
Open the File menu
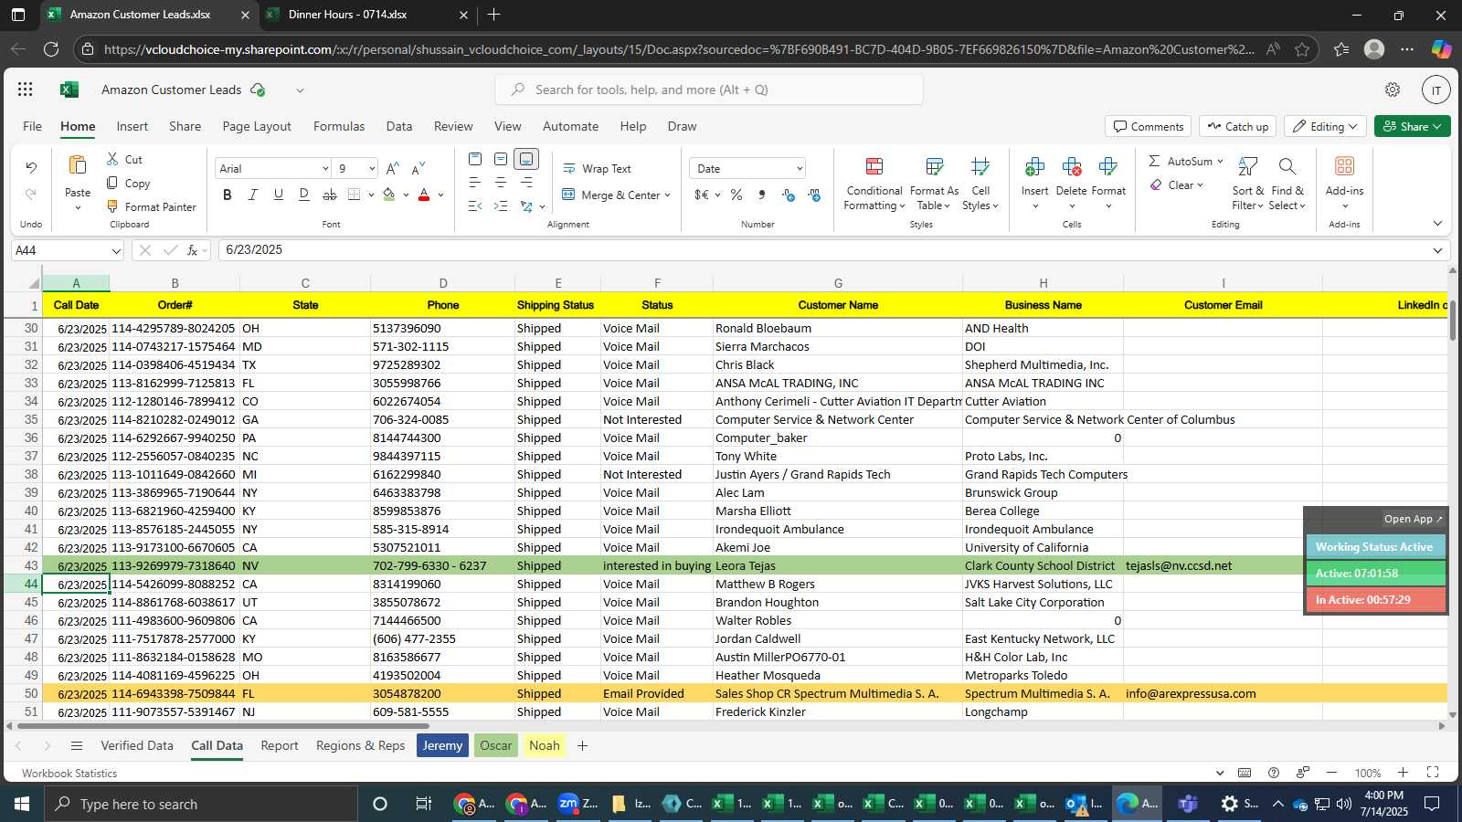click(32, 127)
